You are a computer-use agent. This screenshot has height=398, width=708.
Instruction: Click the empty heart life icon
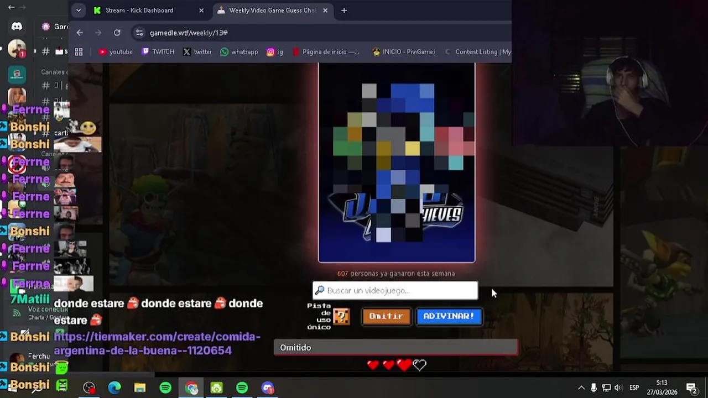point(419,365)
